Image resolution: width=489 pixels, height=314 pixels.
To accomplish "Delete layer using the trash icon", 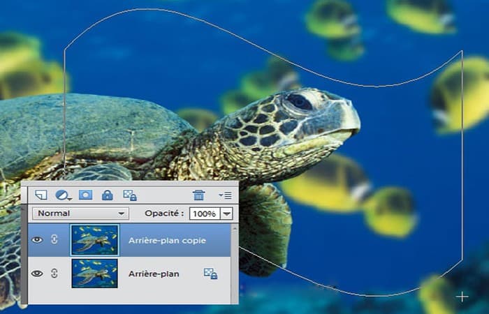I will click(x=198, y=195).
